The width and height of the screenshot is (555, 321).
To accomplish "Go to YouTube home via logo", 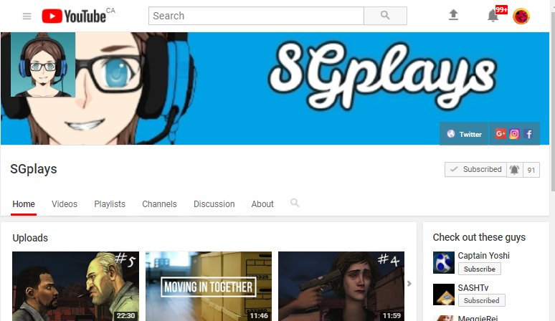I will (74, 16).
